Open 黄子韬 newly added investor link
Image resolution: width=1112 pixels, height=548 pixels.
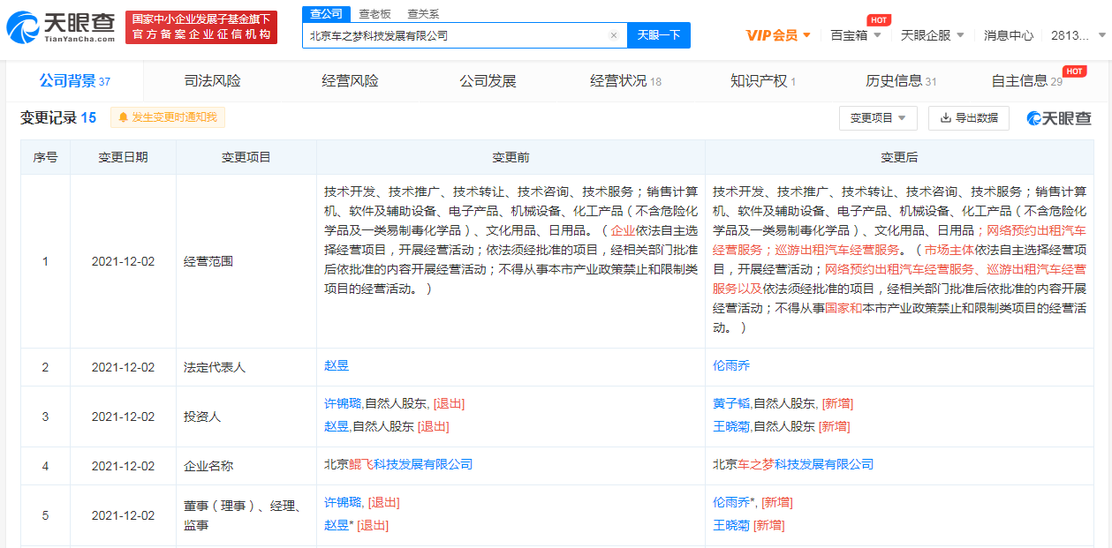732,404
